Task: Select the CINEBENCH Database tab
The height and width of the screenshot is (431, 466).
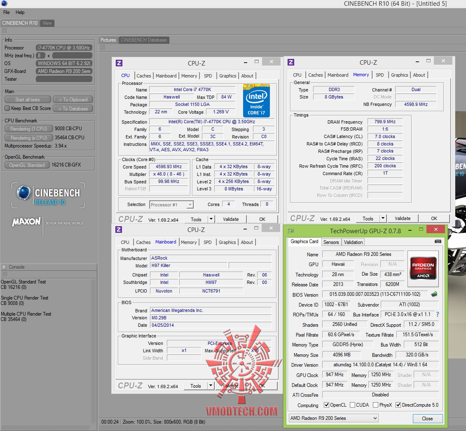Action: coord(143,40)
